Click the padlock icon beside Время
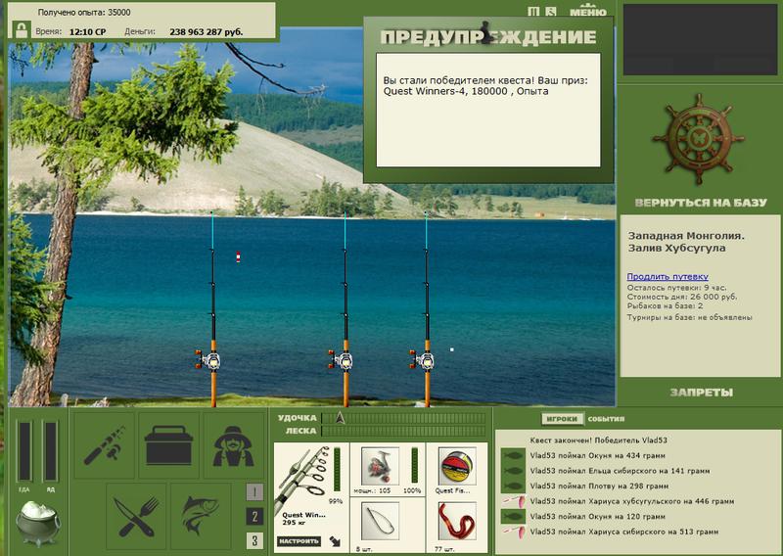The image size is (783, 556). click(x=21, y=30)
